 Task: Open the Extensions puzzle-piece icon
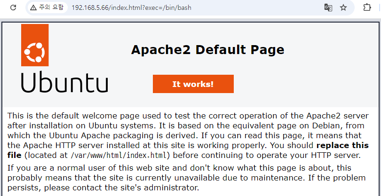[x=367, y=8]
